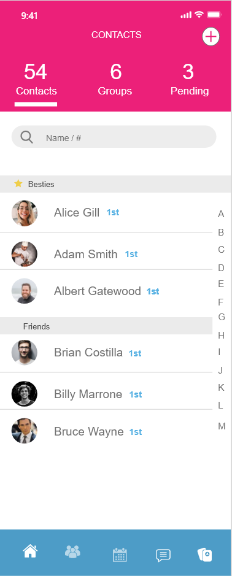
Task: Jump to letter G in alphabet index
Action: pos(222,317)
